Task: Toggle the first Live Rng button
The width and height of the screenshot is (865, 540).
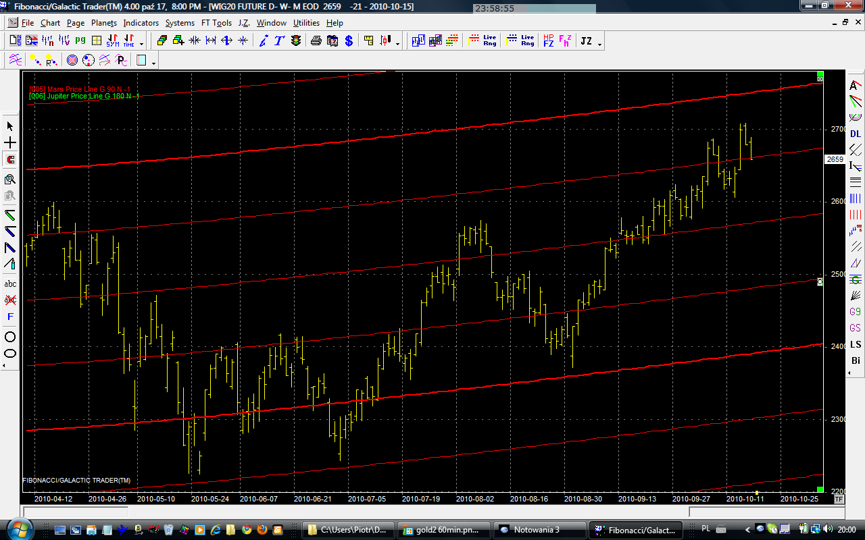Action: pyautogui.click(x=483, y=41)
